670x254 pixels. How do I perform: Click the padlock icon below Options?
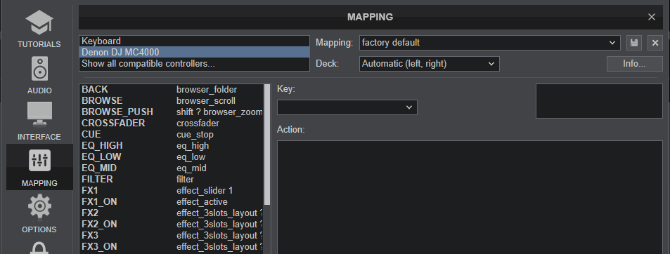pyautogui.click(x=39, y=248)
